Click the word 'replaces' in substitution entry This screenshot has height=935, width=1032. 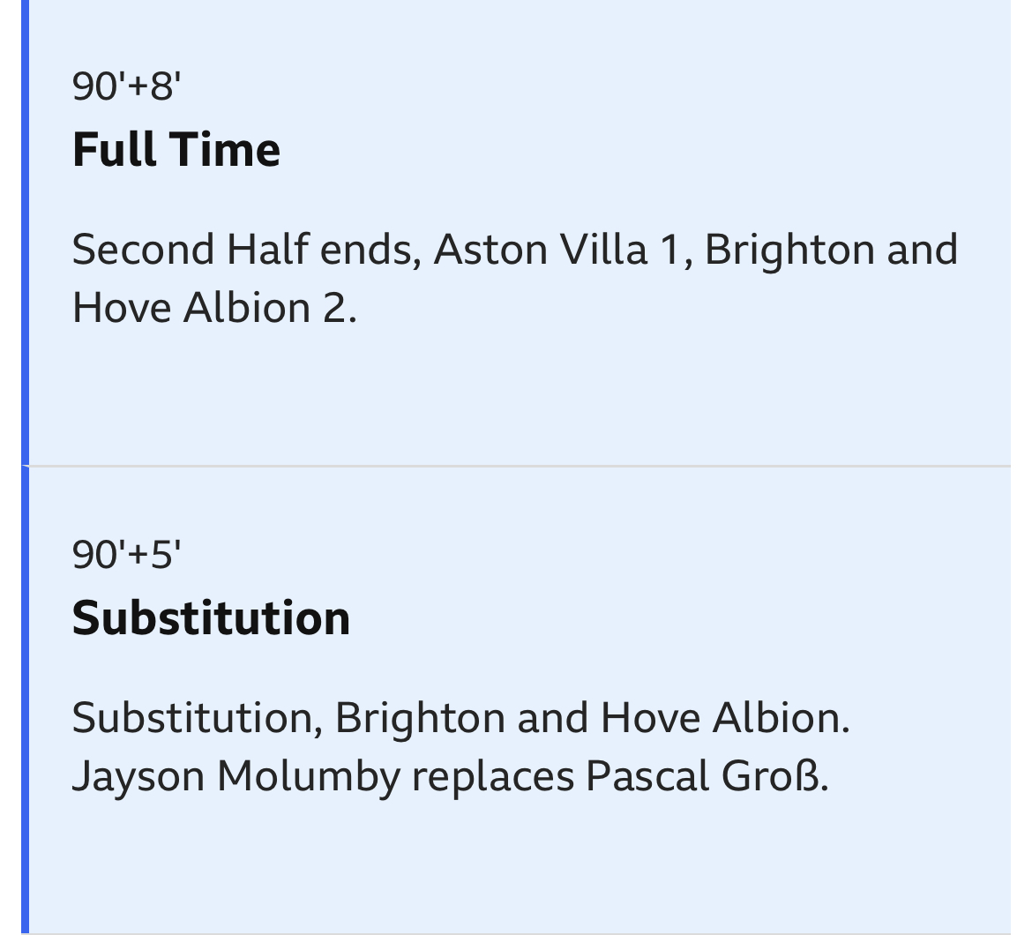tap(493, 778)
